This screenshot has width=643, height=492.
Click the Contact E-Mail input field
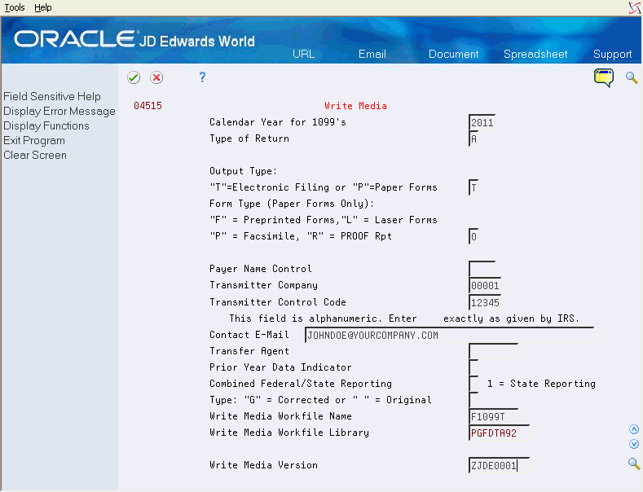[x=449, y=335]
